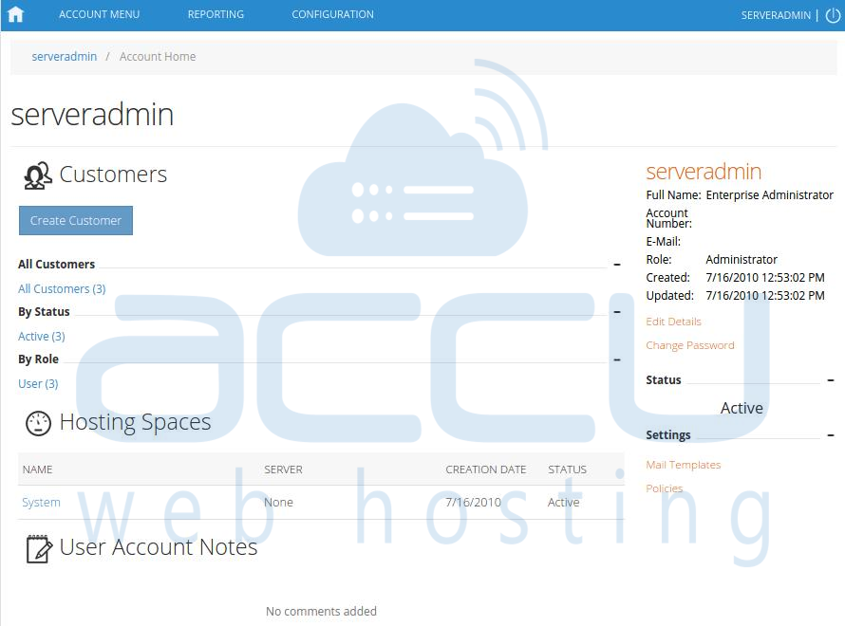Click the CREATION DATE column header
Viewport: 845px width, 626px height.
point(485,469)
